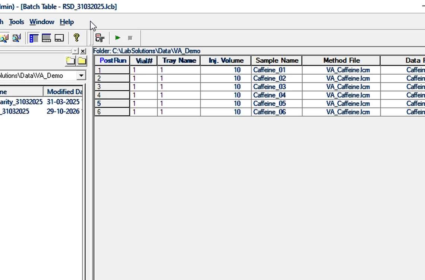Click the Post Run column header
The image size is (425, 280).
point(113,60)
